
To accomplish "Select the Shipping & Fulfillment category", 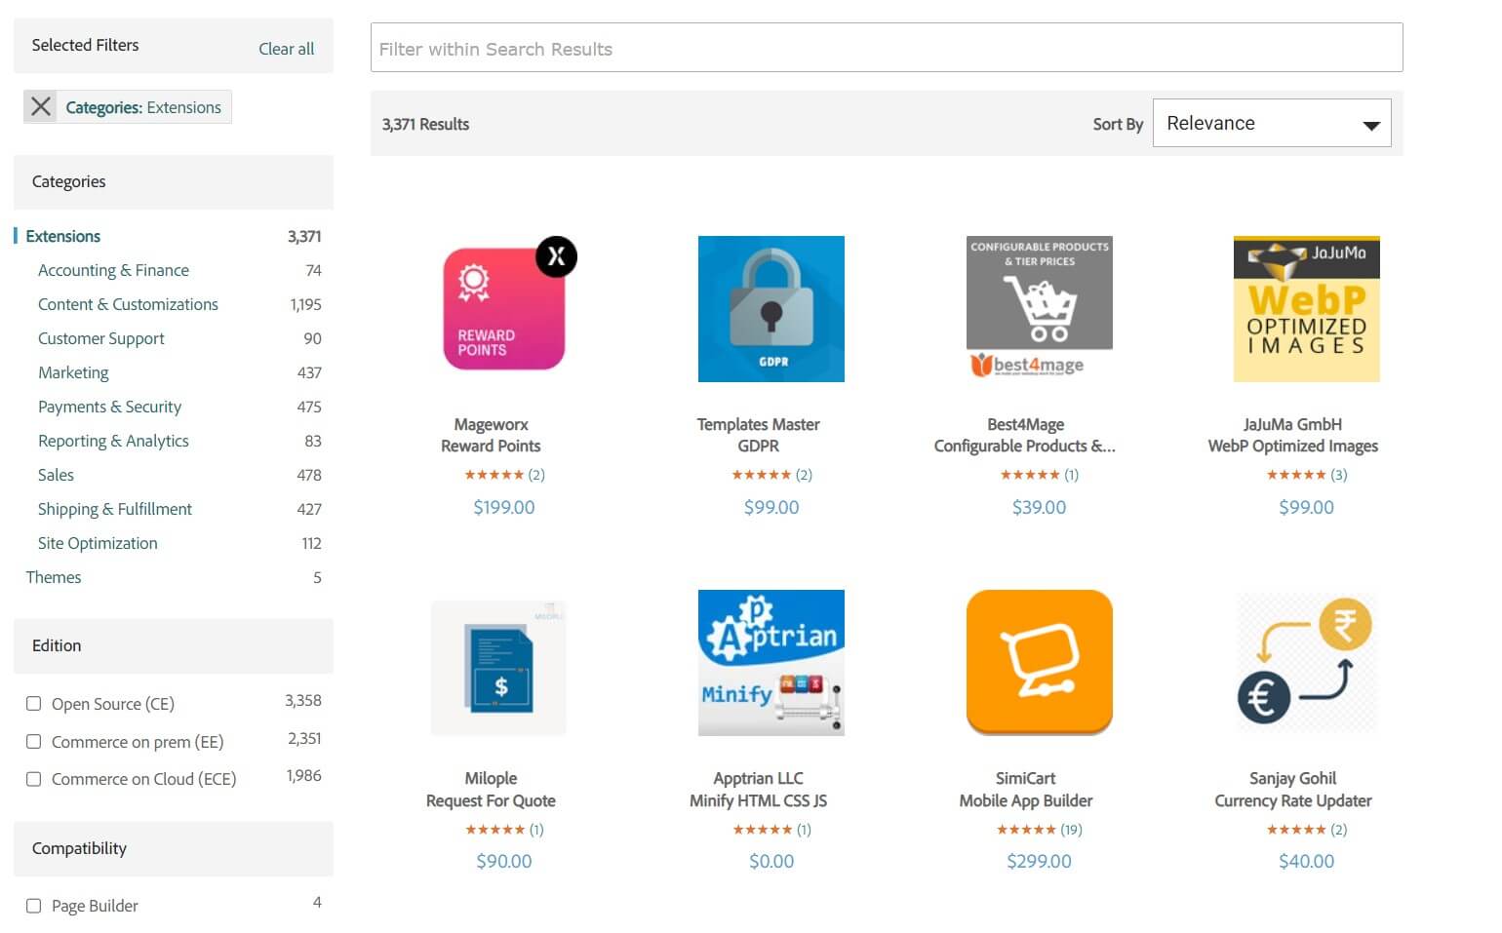I will (115, 509).
